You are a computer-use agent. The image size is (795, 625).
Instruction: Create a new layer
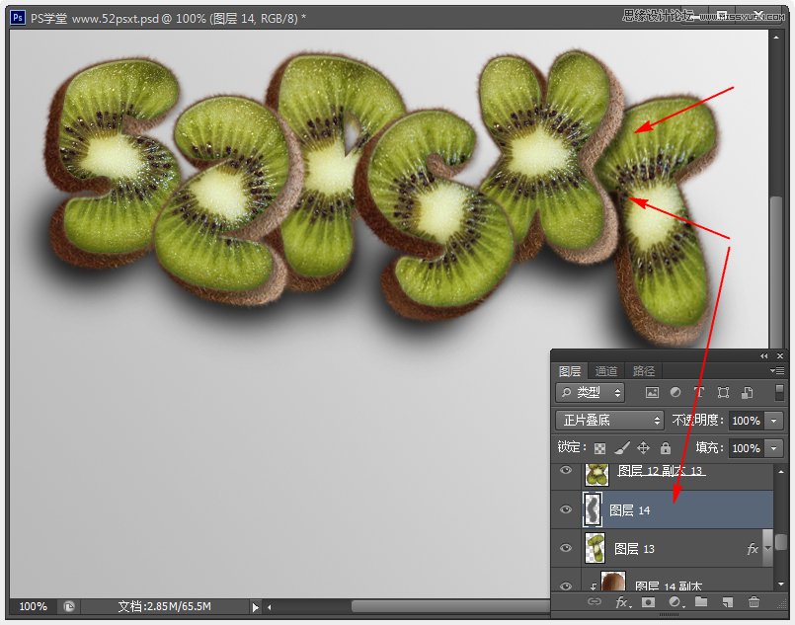pos(728,602)
